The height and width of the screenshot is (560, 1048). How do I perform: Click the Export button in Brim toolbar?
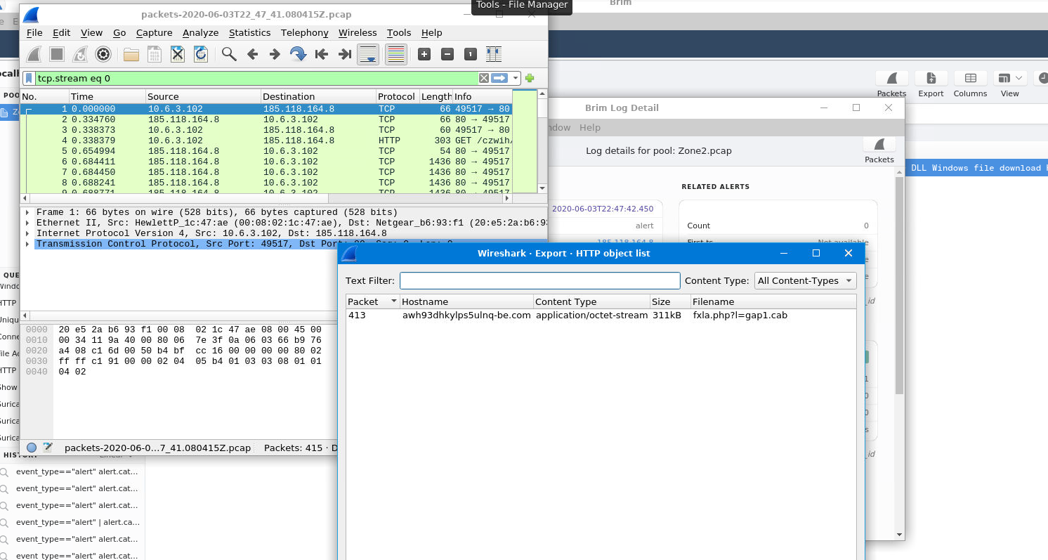[x=931, y=84]
